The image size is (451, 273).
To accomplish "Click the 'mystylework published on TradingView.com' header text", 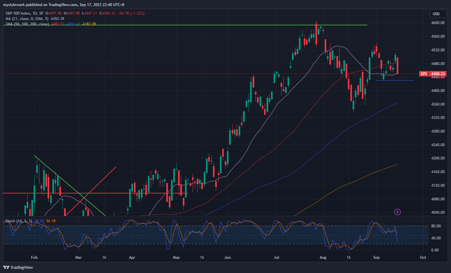I will (x=40, y=5).
